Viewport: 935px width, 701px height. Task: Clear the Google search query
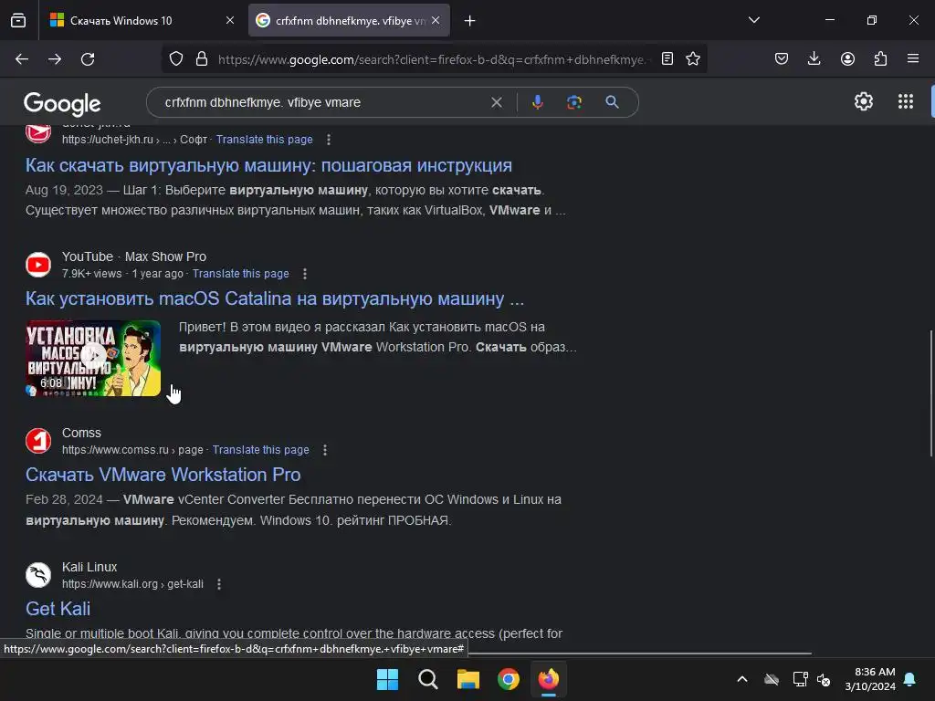click(x=496, y=102)
